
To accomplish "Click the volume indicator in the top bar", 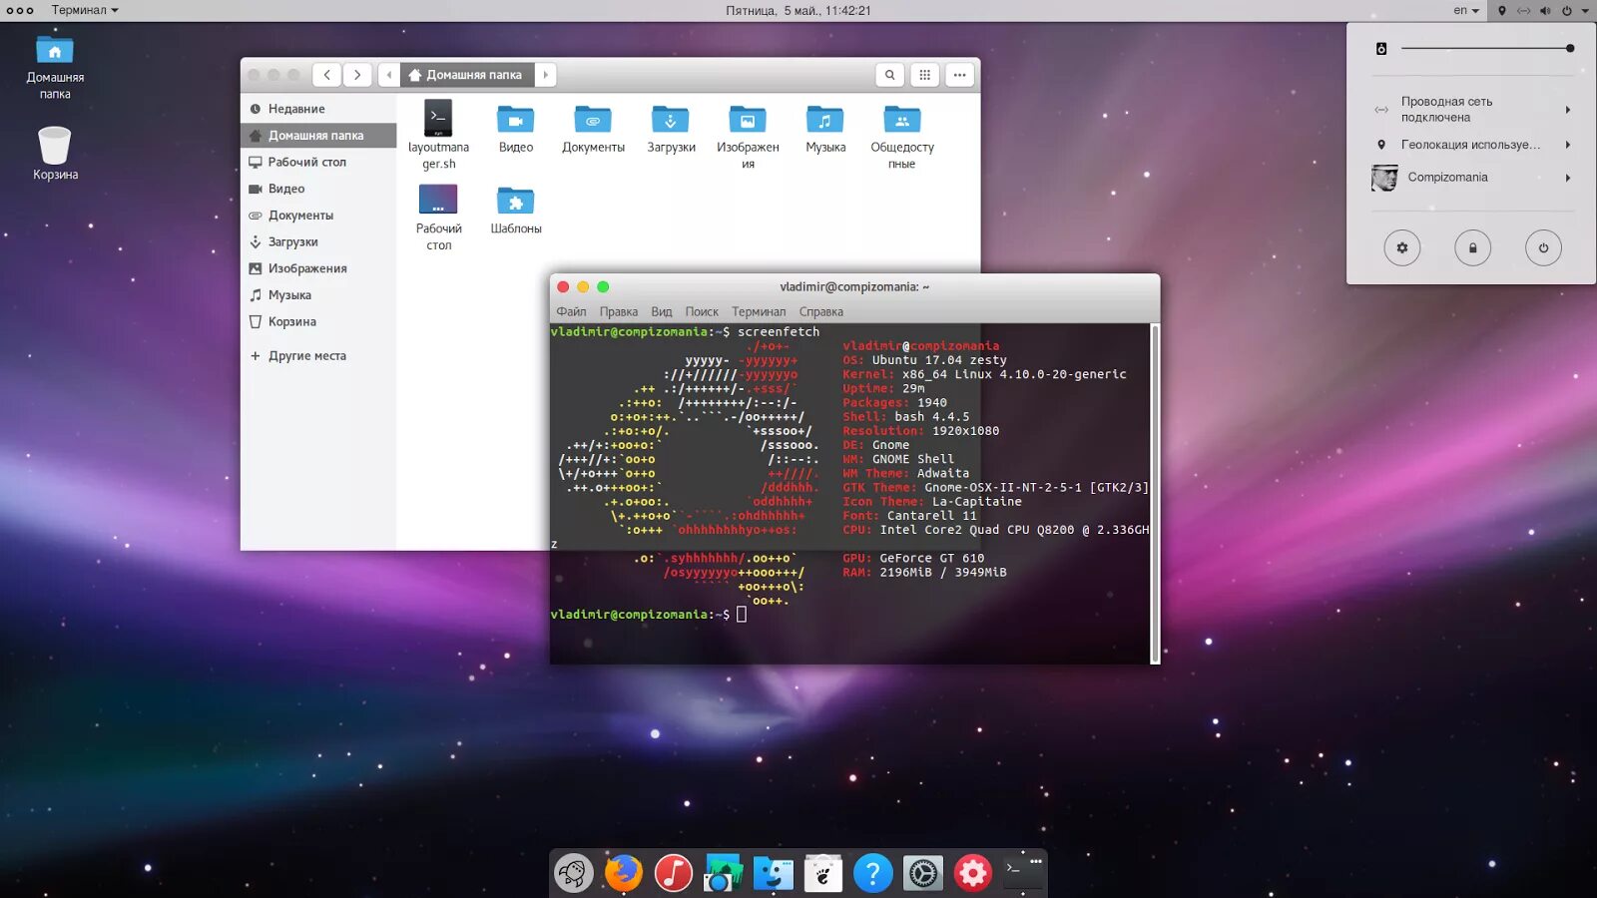I will 1545,10.
